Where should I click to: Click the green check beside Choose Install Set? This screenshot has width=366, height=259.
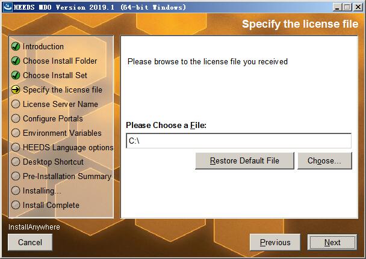coord(16,75)
